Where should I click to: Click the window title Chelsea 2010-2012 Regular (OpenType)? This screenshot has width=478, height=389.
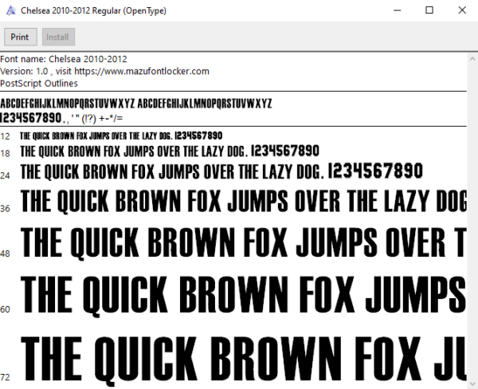click(x=93, y=10)
